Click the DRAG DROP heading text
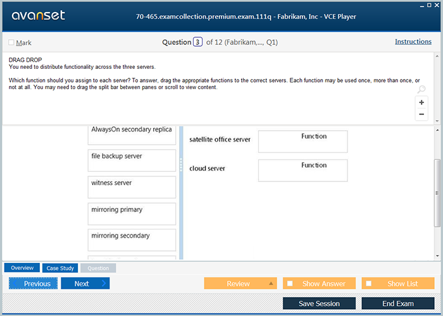The image size is (443, 316). 25,60
